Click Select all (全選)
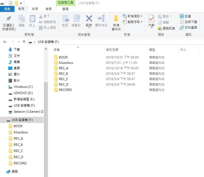This screenshot has width=204, height=177. coord(185,16)
